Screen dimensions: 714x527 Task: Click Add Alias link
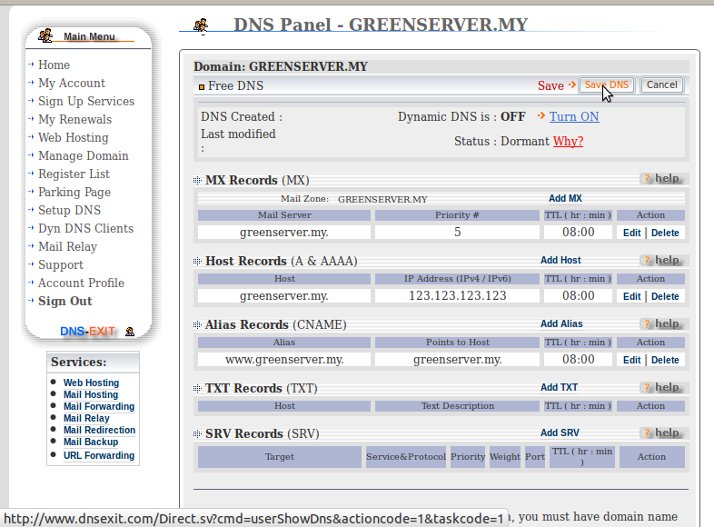(561, 323)
